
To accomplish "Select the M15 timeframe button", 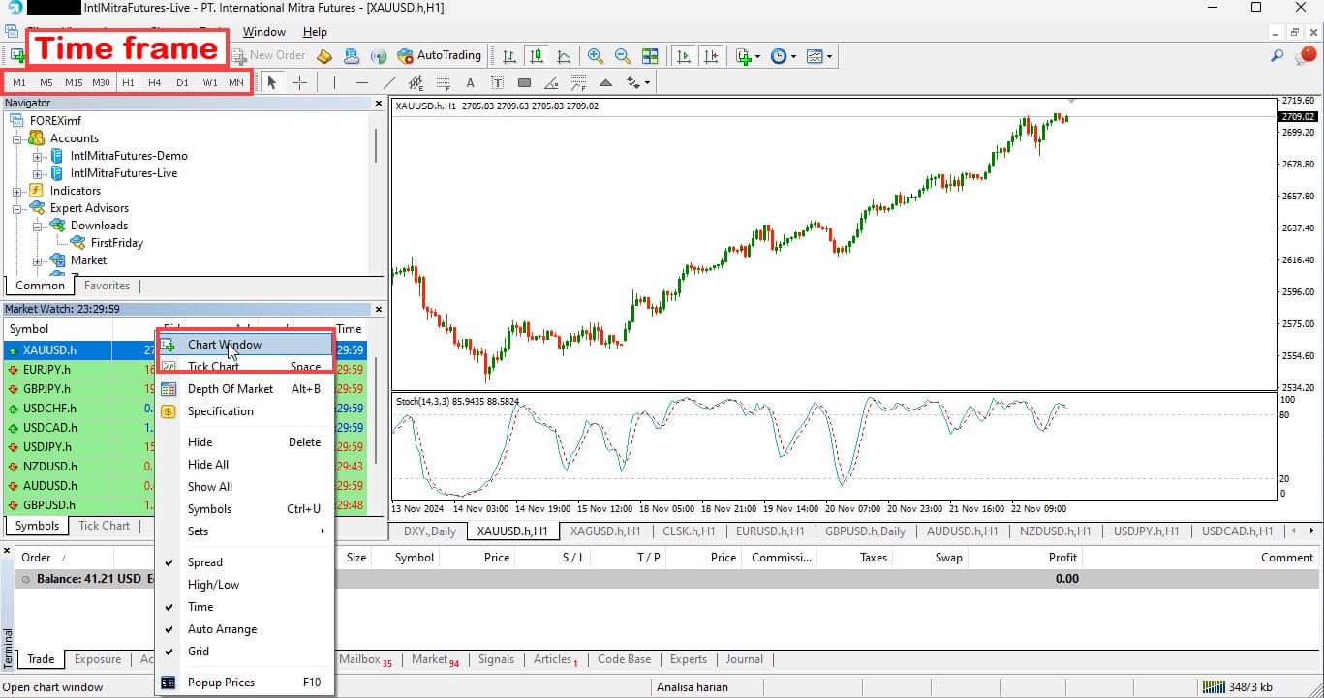I will (x=74, y=82).
